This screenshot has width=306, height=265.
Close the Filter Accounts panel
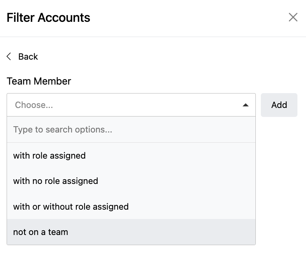pyautogui.click(x=293, y=17)
